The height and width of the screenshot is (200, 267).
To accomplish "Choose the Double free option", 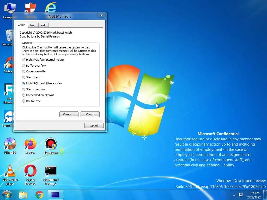I will [32, 101].
